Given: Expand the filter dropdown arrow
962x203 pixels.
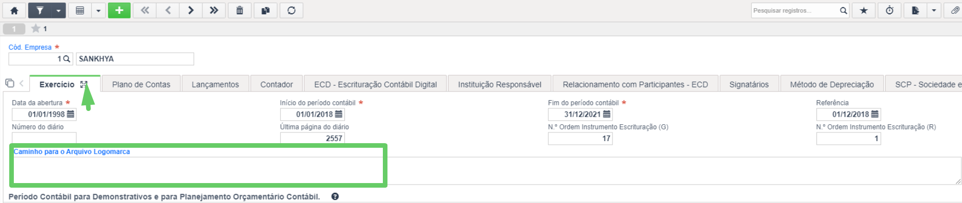Looking at the screenshot, I should pyautogui.click(x=58, y=10).
